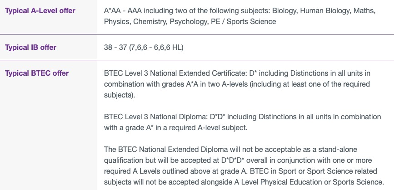Click the "Typical A-Level offer" row heading
Image resolution: width=394 pixels, height=190 pixels.
[x=40, y=10]
